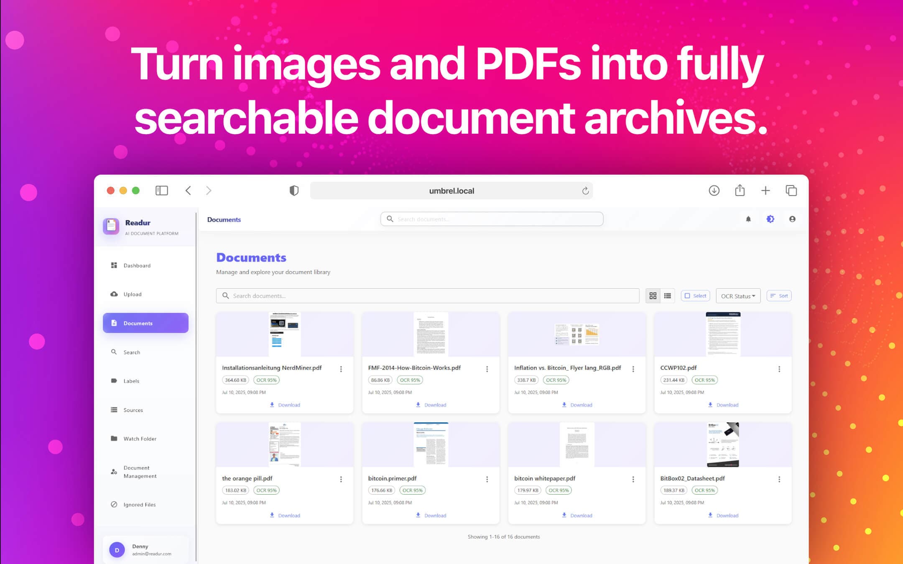Open the user account icon
The image size is (903, 564).
click(x=792, y=219)
